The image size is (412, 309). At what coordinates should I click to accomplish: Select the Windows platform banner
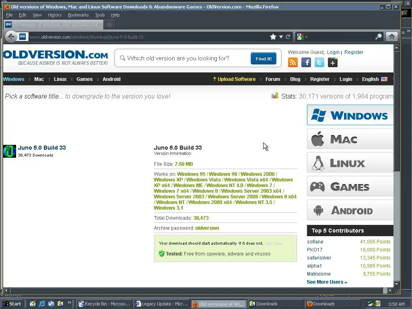pyautogui.click(x=350, y=115)
